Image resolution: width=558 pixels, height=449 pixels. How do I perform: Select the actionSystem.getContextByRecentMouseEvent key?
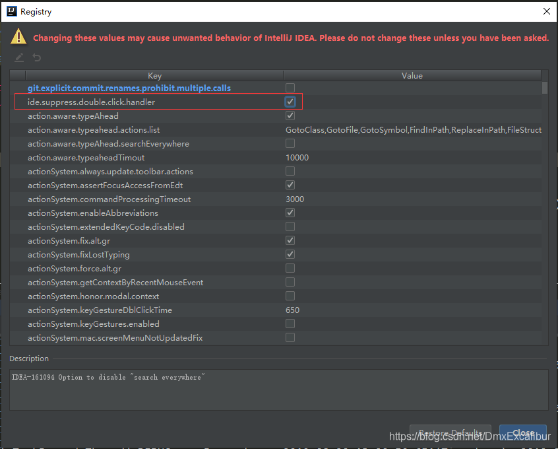115,283
